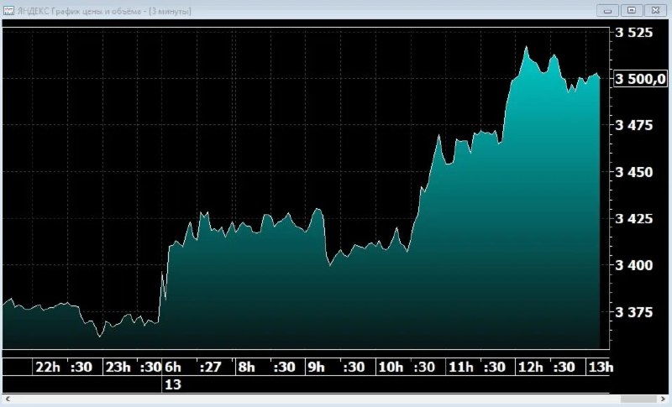
Task: Click the :27 time axis label
Action: [211, 367]
